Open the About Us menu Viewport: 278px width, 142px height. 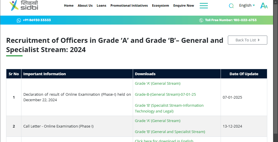(85, 5)
